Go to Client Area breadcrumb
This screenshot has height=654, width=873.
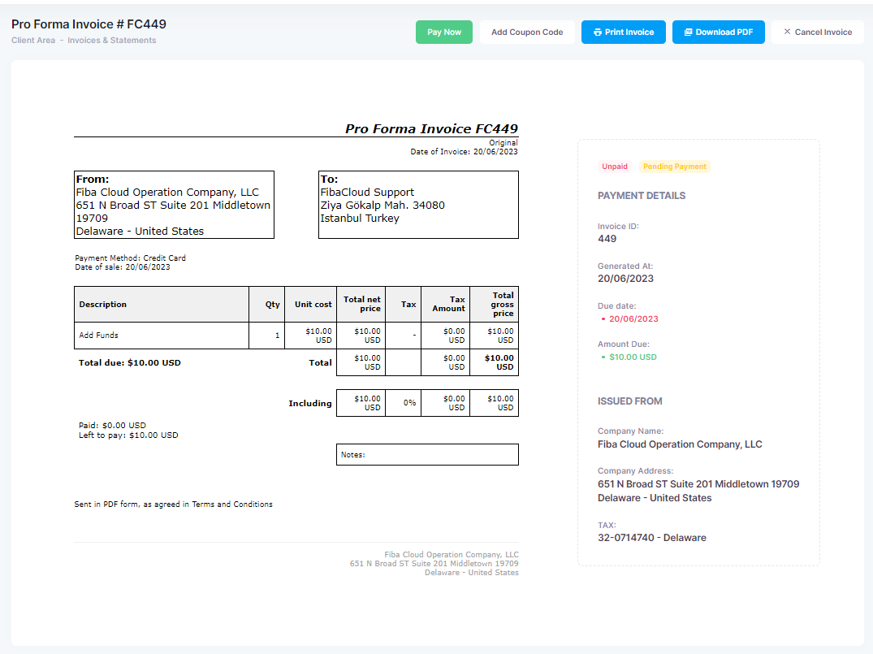pos(33,40)
